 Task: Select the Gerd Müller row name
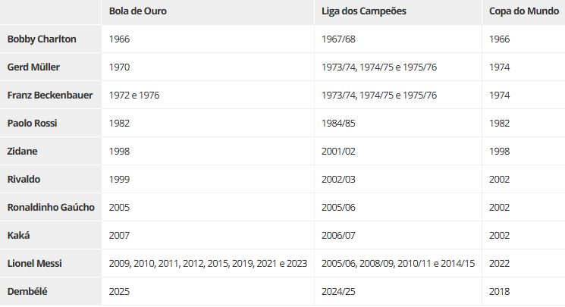coord(33,67)
